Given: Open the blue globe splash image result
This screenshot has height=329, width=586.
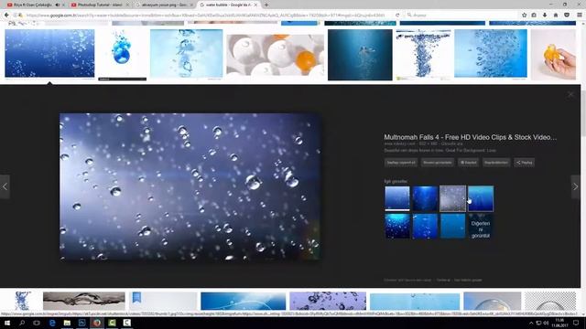Looking at the screenshot, I should (122, 55).
